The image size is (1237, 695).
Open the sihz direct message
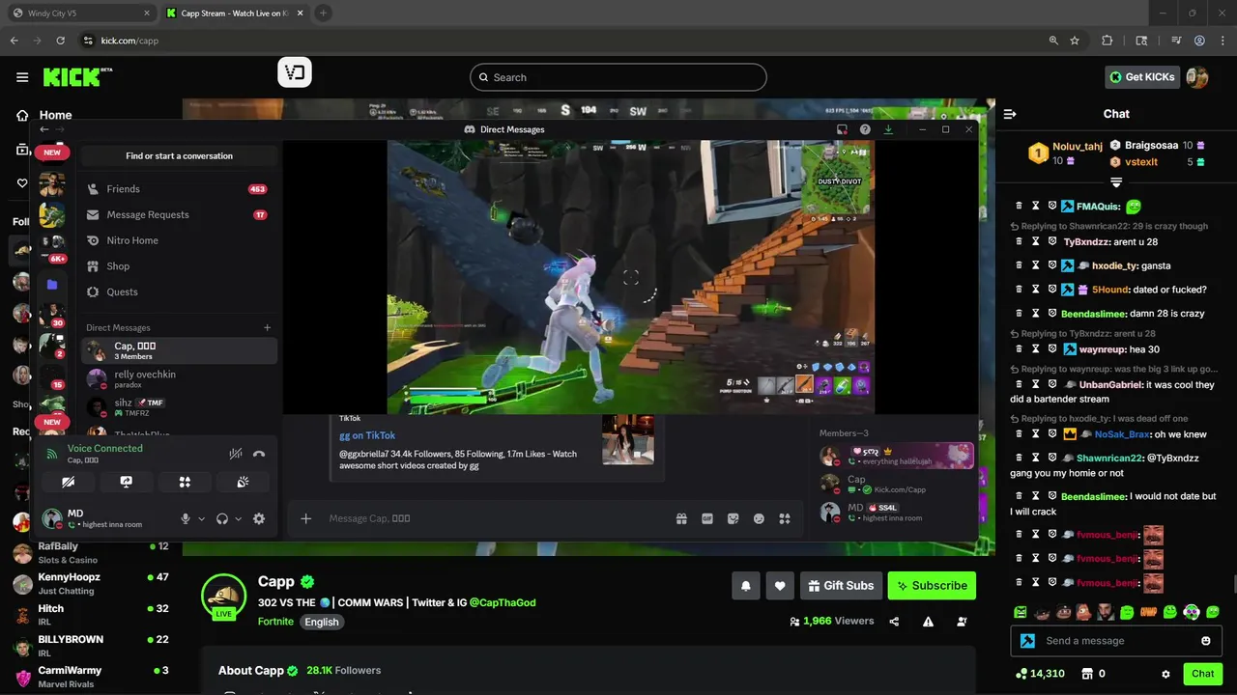coord(179,406)
